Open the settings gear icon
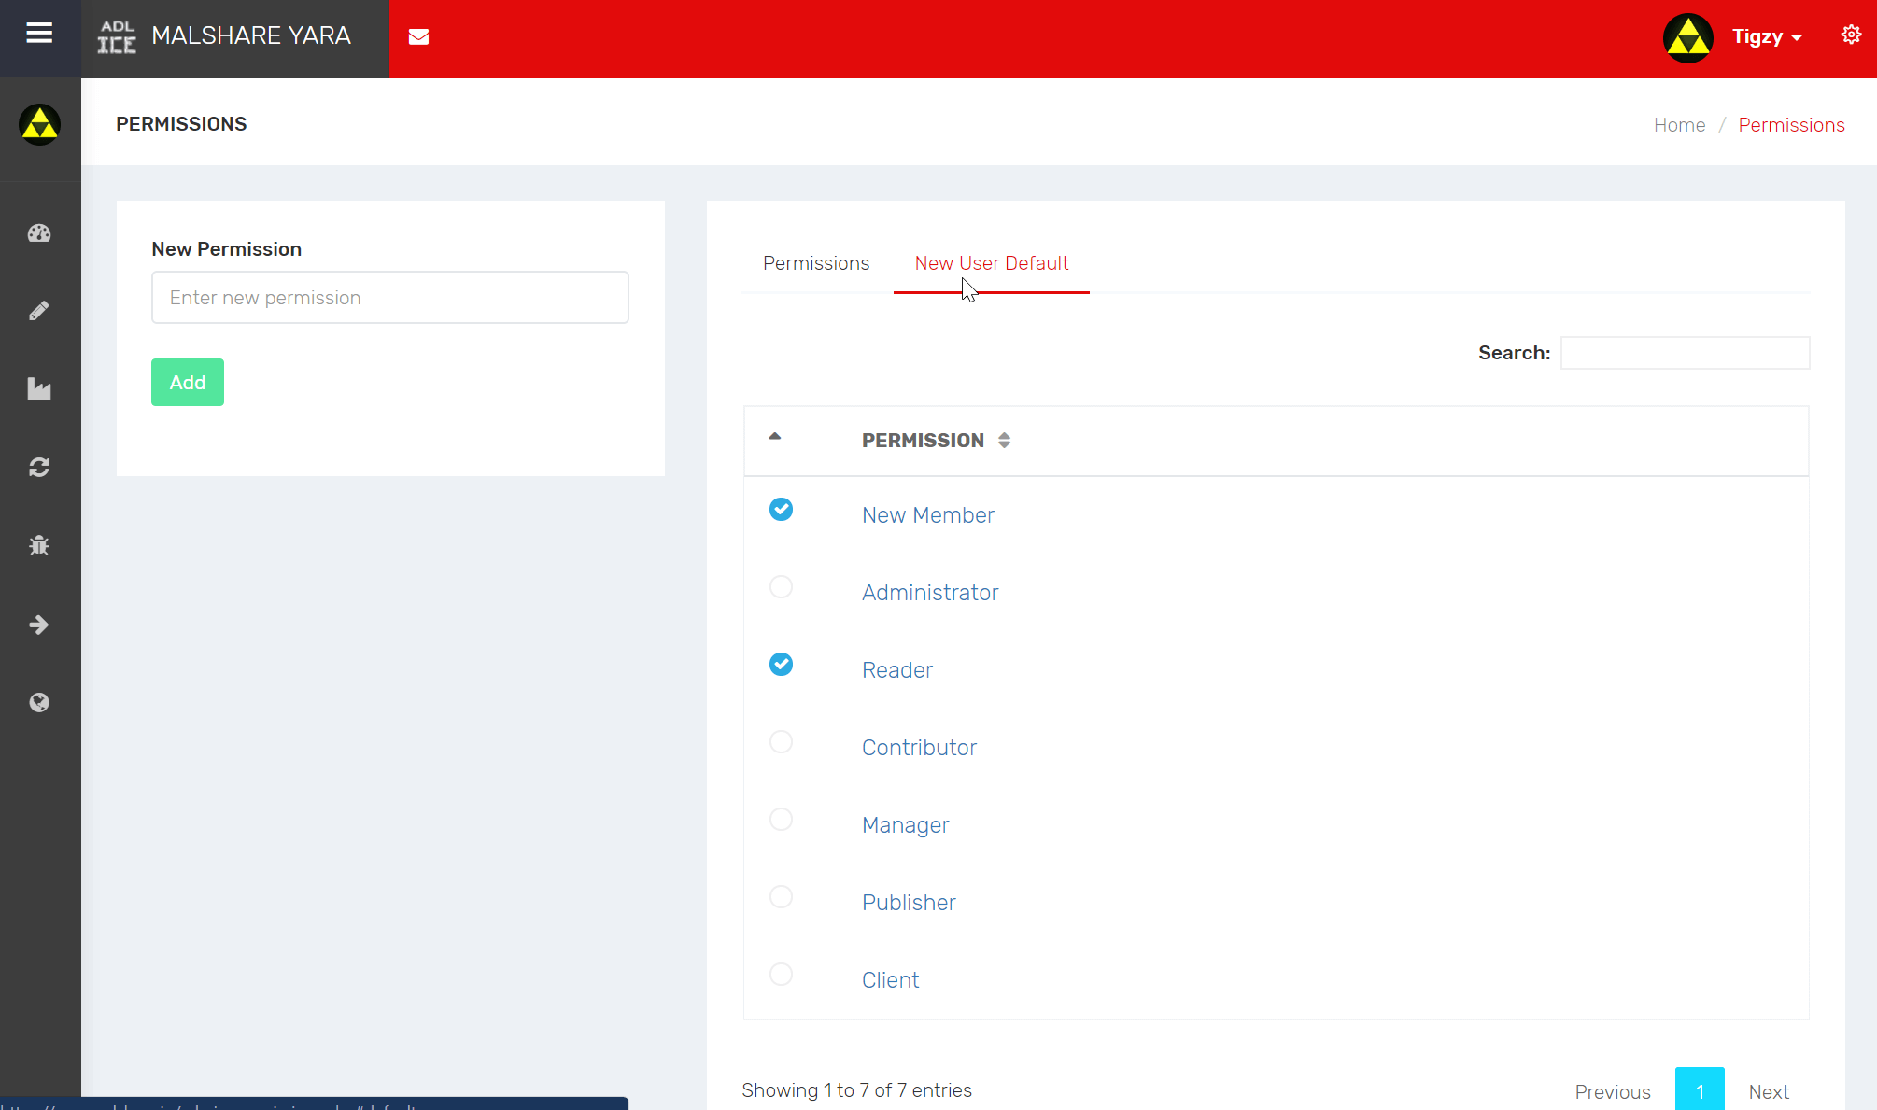The width and height of the screenshot is (1877, 1110). (1851, 35)
